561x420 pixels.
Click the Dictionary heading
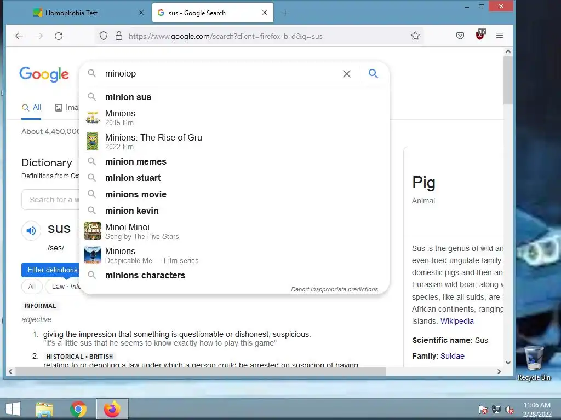47,162
